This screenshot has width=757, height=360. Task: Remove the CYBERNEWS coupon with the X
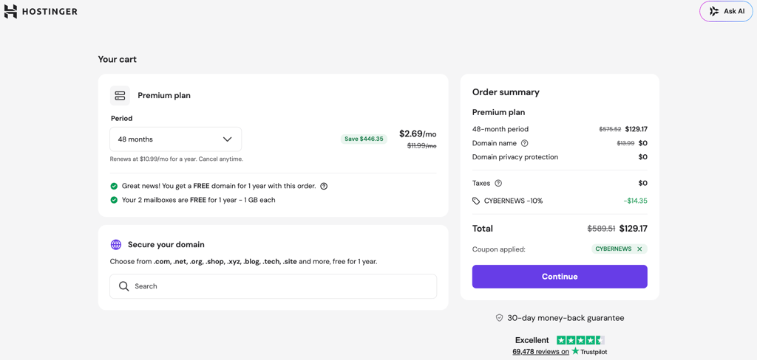pos(639,249)
